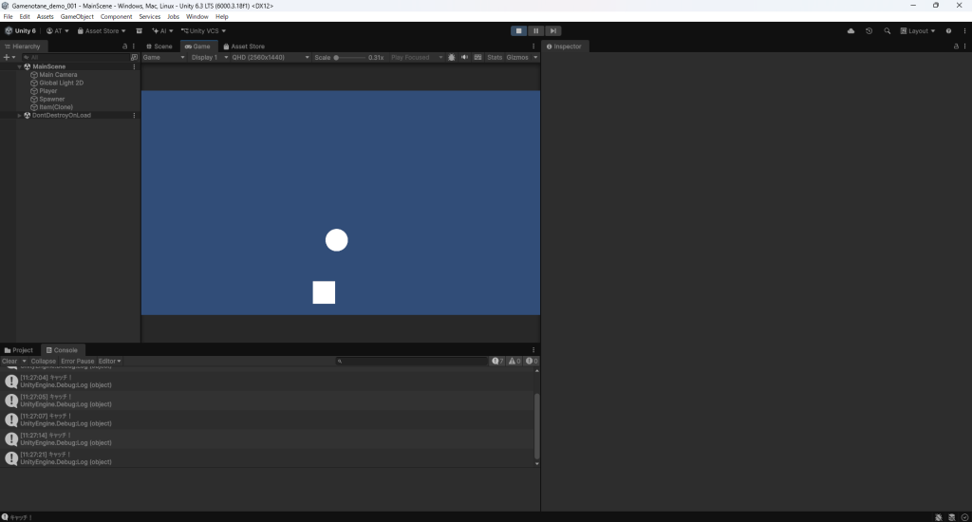Screen dimensions: 972x522
Task: Toggle the Frame Debugger bug icon
Action: 451,57
